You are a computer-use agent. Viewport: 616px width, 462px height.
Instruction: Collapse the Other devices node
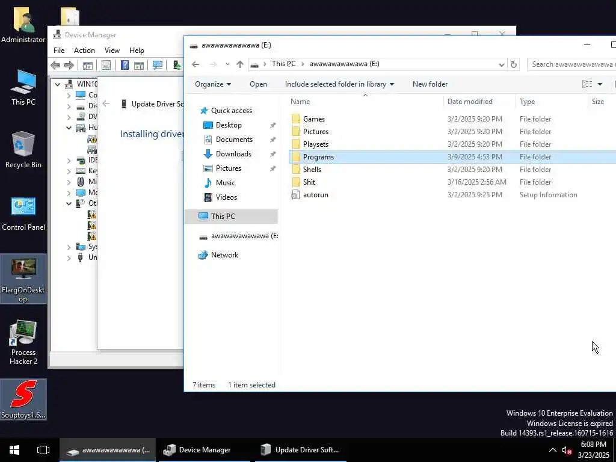69,203
